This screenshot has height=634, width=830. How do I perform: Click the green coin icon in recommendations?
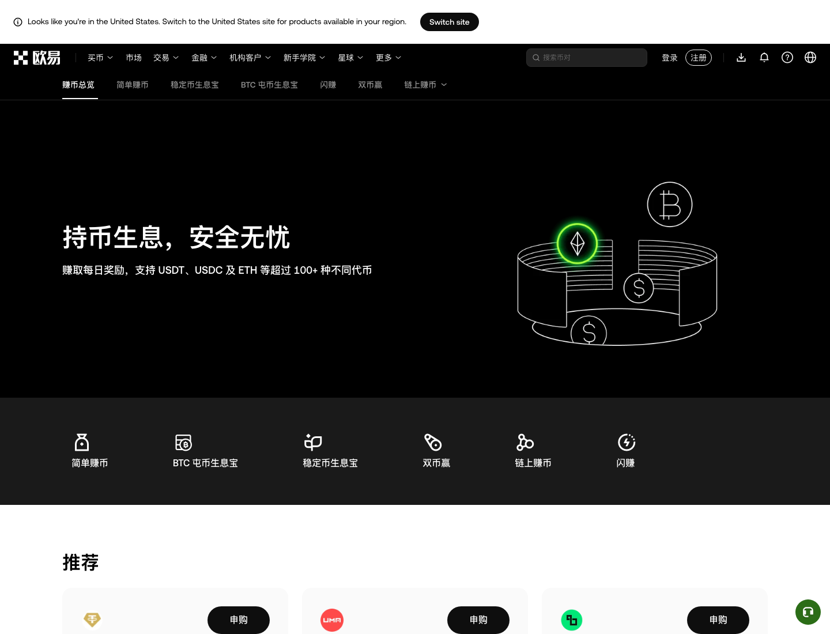572,620
